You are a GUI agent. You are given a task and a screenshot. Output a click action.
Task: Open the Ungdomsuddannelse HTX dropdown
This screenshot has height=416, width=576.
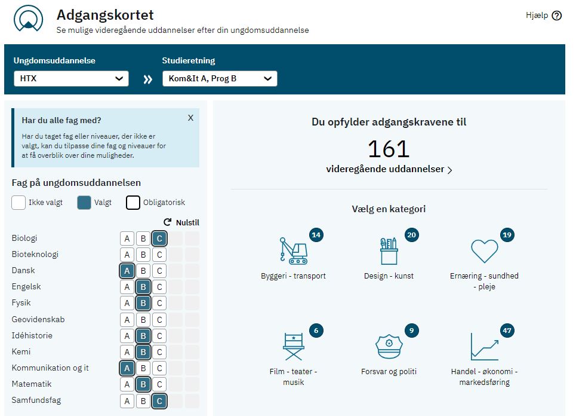click(x=71, y=78)
